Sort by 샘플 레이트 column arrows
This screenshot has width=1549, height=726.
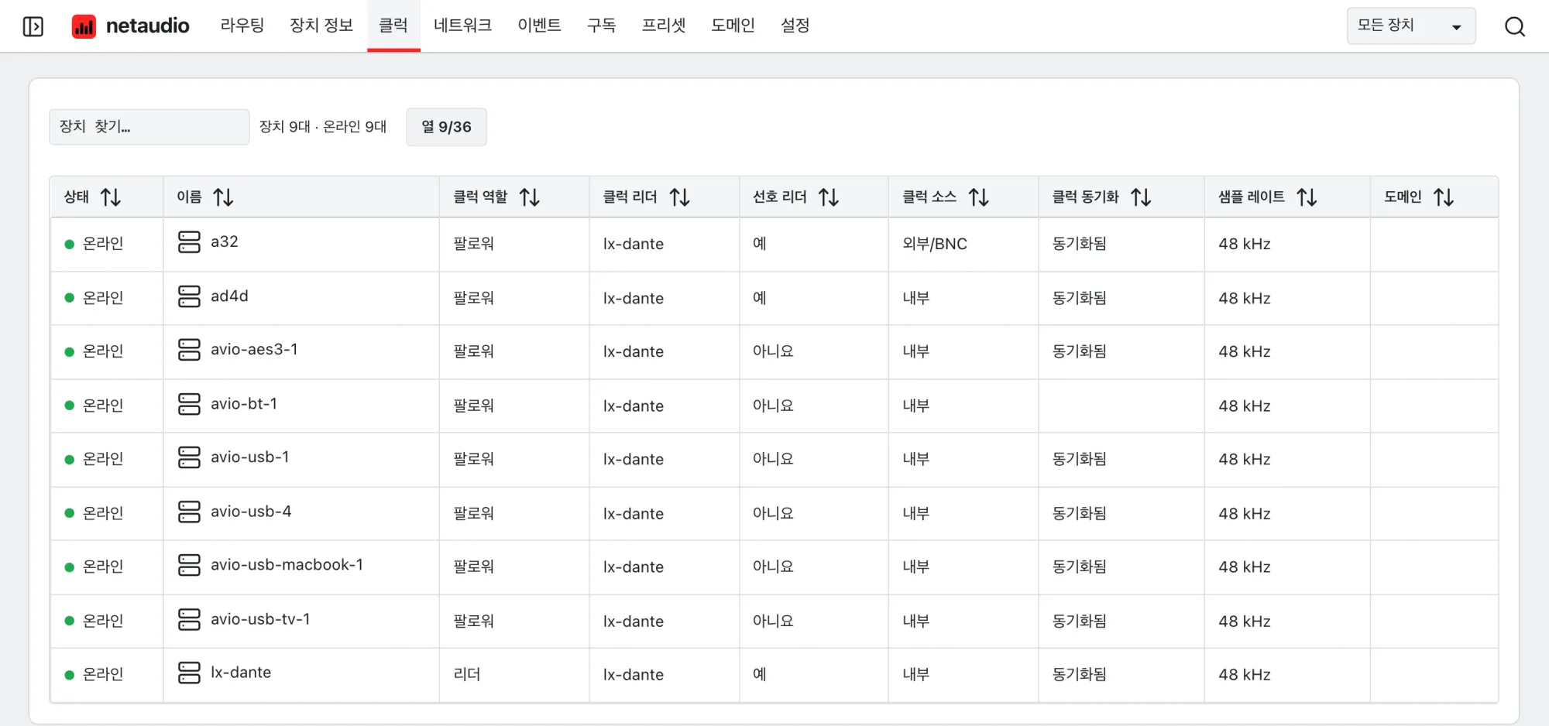pos(1307,197)
